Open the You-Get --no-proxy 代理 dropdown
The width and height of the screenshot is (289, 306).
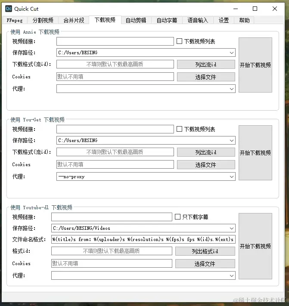click(232, 176)
